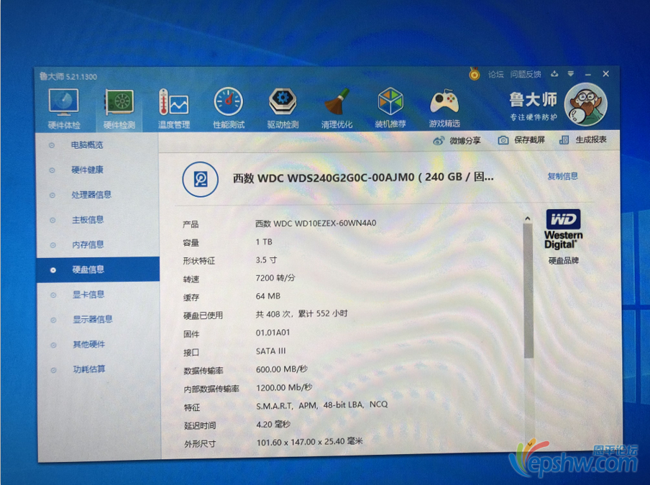Viewport: 650px width, 485px height.
Task: Click the usage value 共 408 次，累计 552 小时
Action: point(301,314)
